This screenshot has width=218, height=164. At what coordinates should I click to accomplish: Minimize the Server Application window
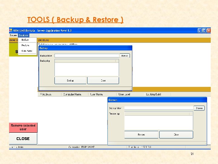point(200,31)
